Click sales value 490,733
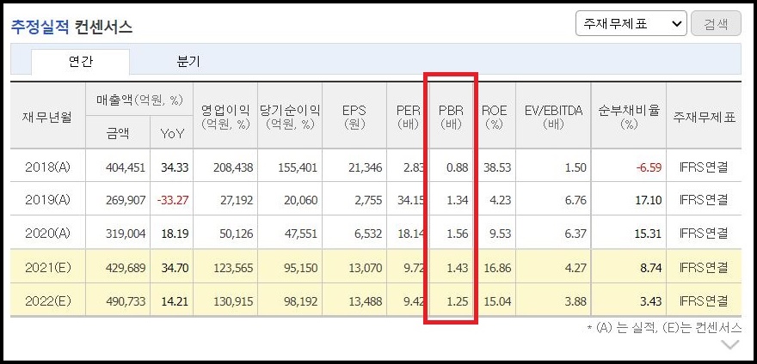 click(x=126, y=302)
